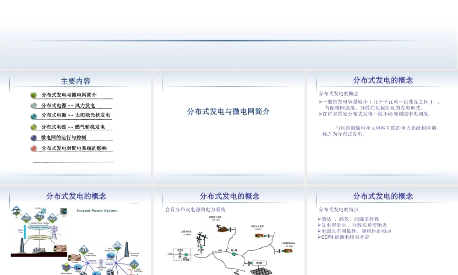Select the section title slide 分布式发电与微电网简介
The height and width of the screenshot is (275, 458).
pyautogui.click(x=229, y=111)
